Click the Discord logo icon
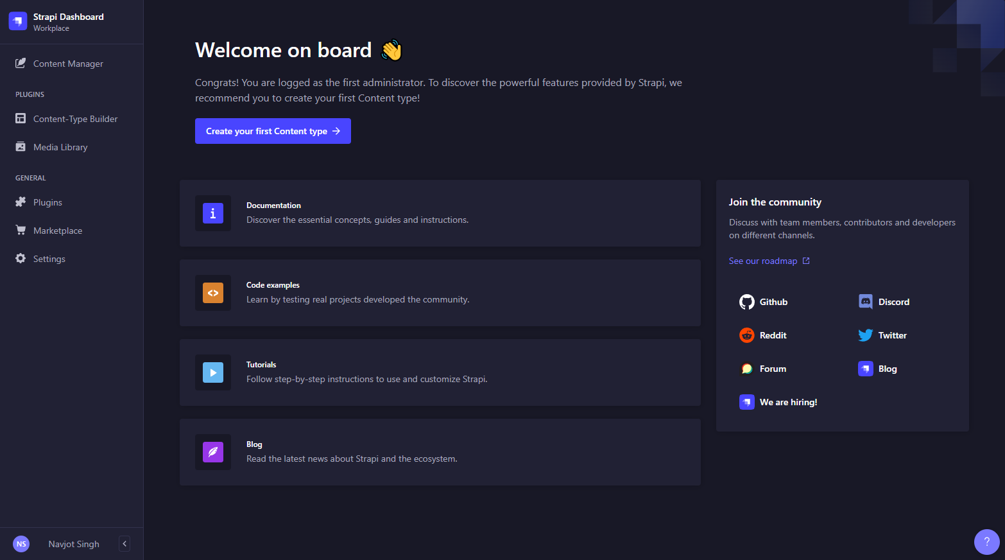This screenshot has width=1005, height=560. (866, 302)
